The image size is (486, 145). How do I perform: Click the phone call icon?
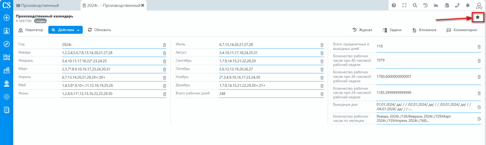457,5
